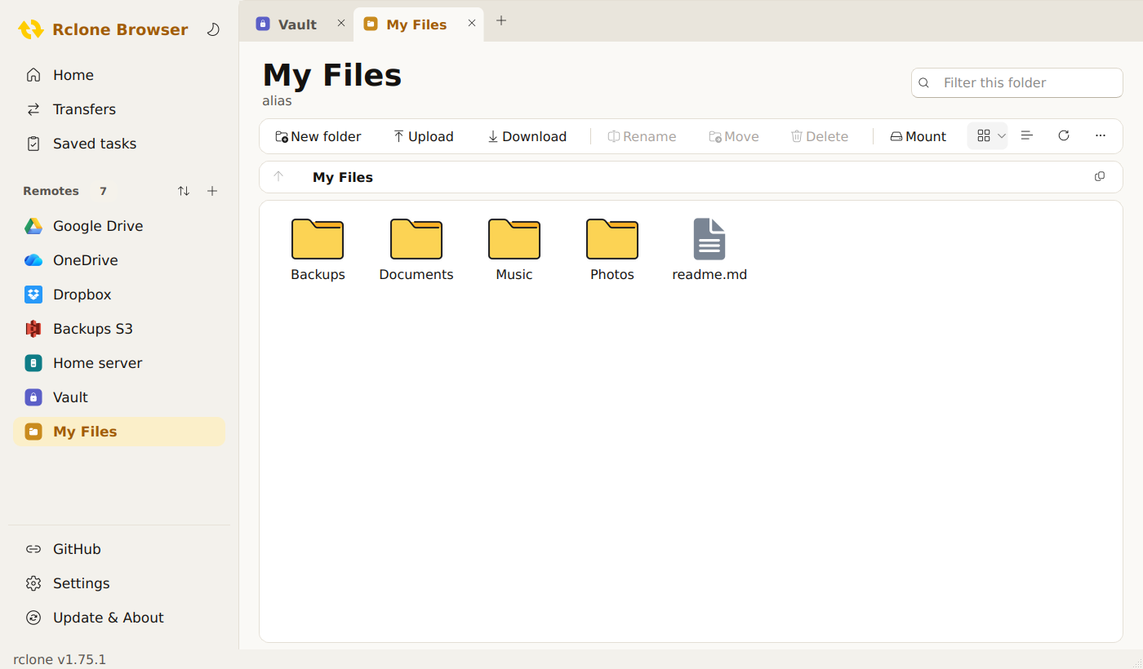1143x669 pixels.
Task: Open a new tab with plus button
Action: pyautogui.click(x=501, y=21)
